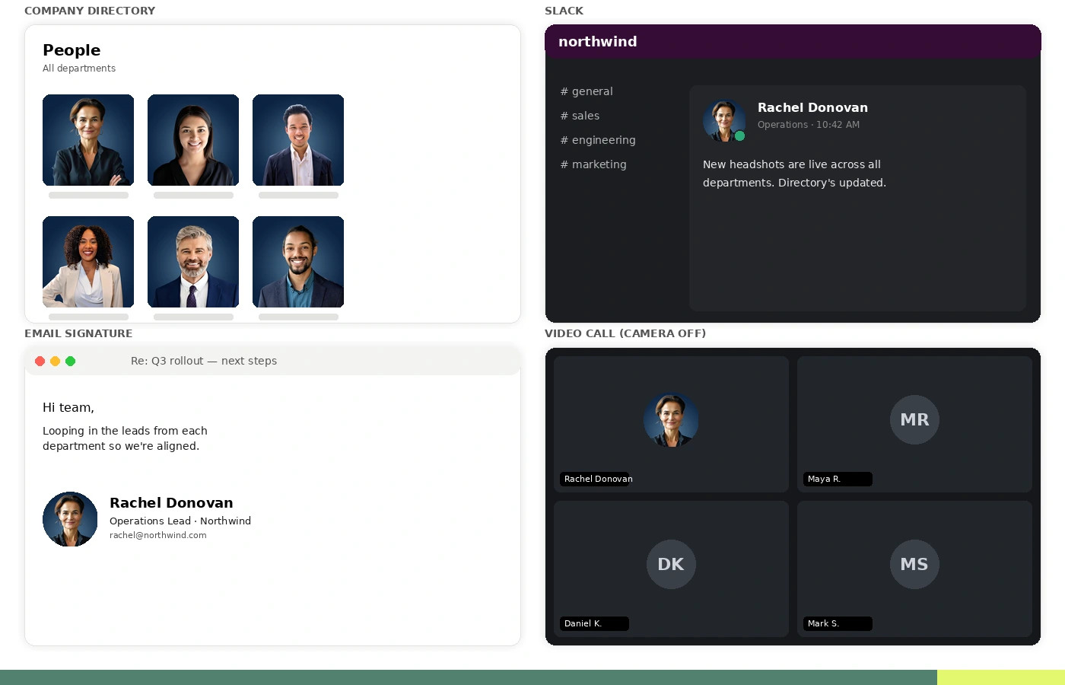This screenshot has height=685, width=1065.
Task: Select the DK avatar in the video call
Action: (671, 564)
